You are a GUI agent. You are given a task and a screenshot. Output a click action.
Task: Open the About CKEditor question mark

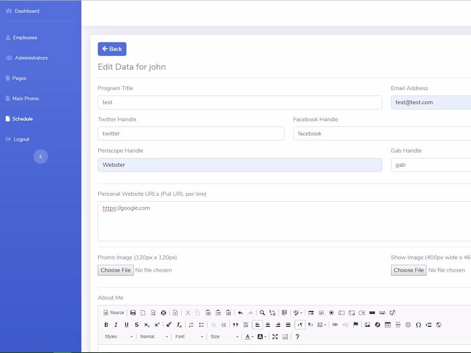click(x=297, y=337)
